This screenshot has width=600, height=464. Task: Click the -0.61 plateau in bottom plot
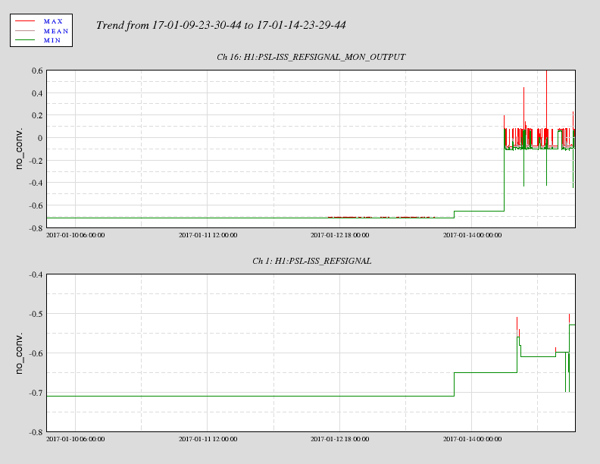pyautogui.click(x=538, y=356)
